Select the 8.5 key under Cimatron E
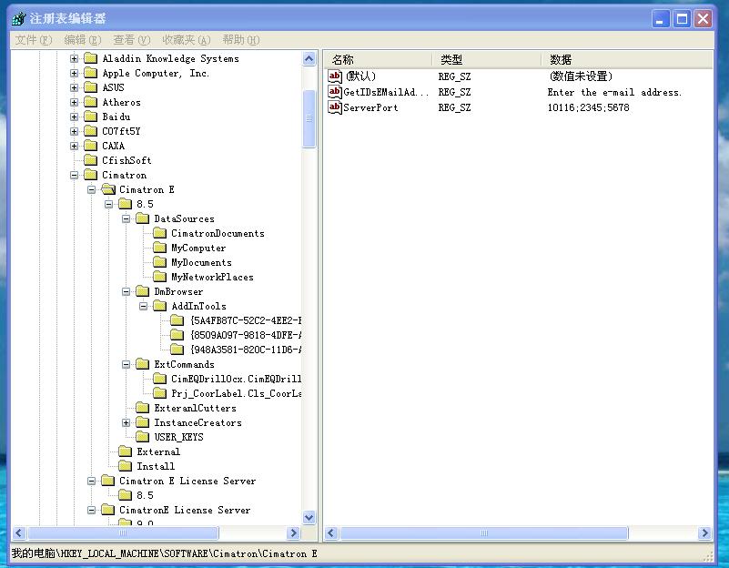This screenshot has width=729, height=568. click(x=145, y=204)
